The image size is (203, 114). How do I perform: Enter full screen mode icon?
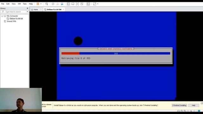[77, 4]
